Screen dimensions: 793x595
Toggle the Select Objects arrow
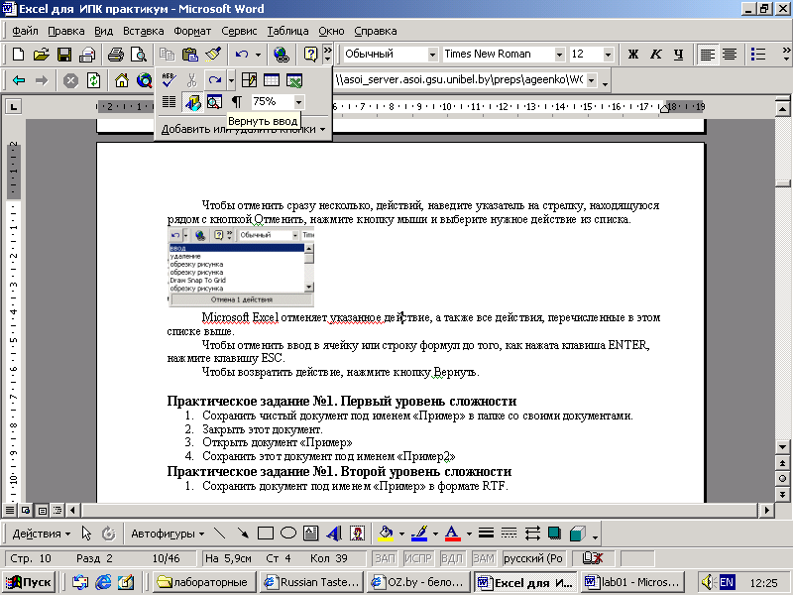pos(86,534)
